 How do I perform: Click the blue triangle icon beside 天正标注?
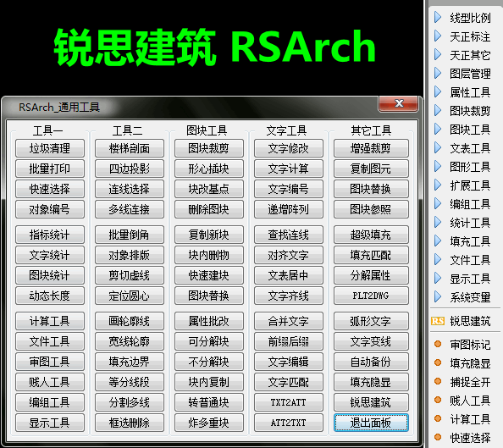(x=438, y=36)
